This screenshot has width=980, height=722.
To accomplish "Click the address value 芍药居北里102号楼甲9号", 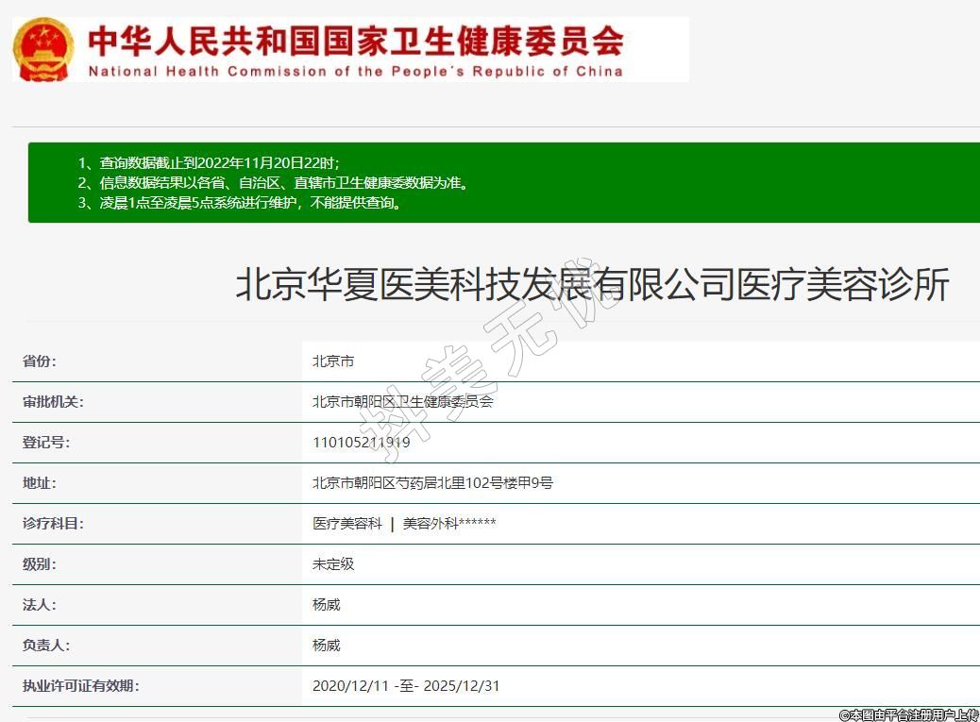I will coord(432,483).
